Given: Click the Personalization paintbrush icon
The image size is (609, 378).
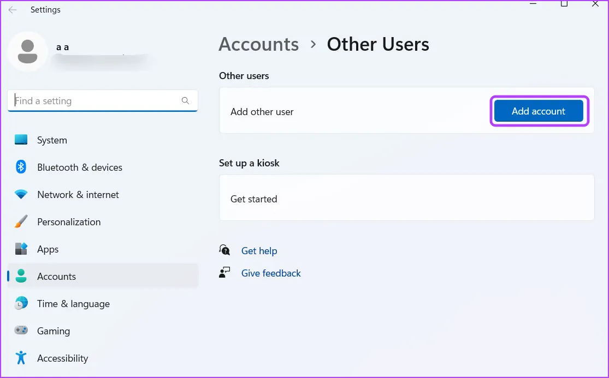Looking at the screenshot, I should 21,222.
